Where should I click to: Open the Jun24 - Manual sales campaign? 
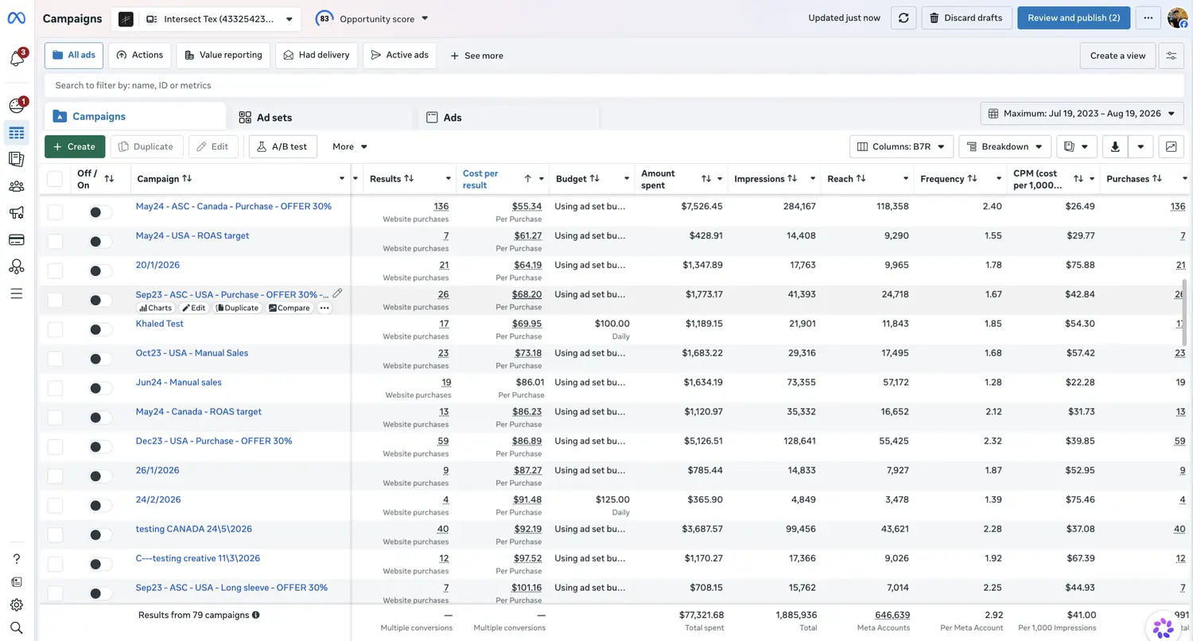click(179, 383)
